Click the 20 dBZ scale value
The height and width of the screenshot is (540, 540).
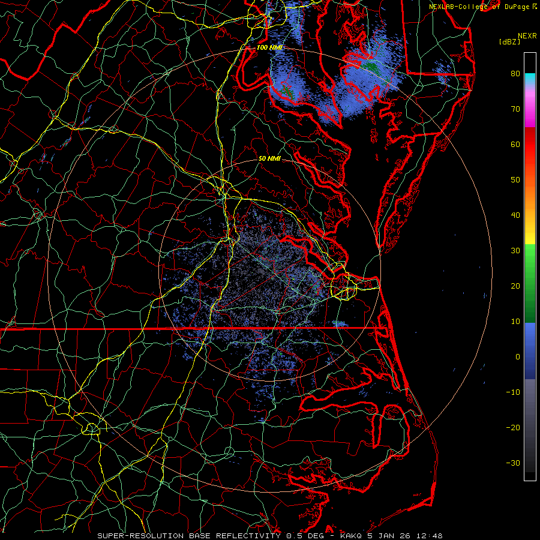click(515, 286)
